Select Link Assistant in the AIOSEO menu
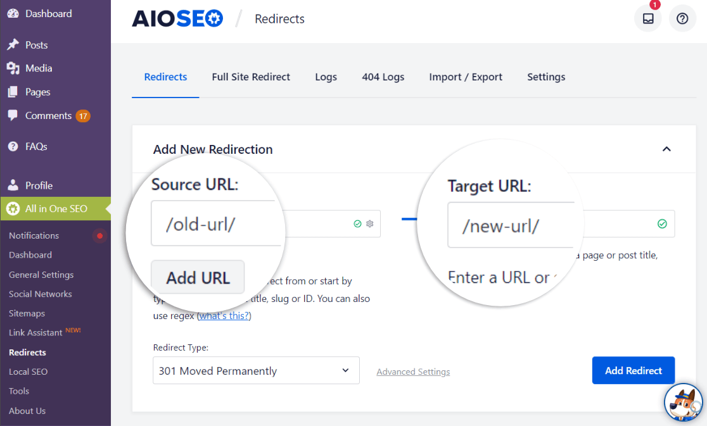 point(36,332)
